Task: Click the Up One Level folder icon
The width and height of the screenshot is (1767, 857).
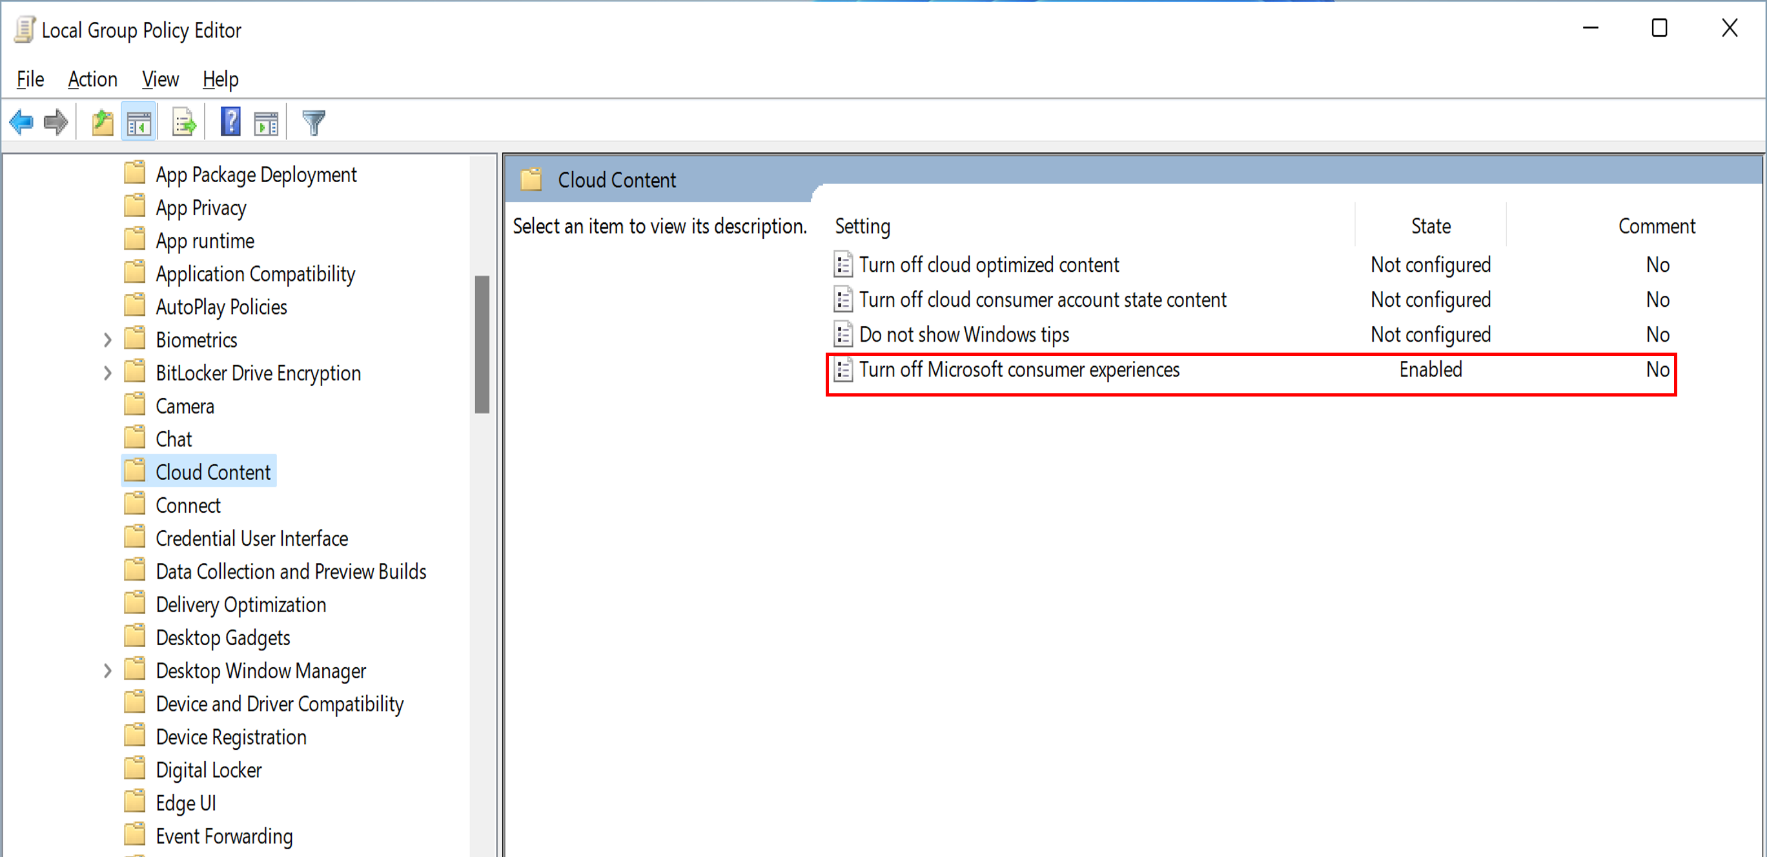Action: [102, 123]
